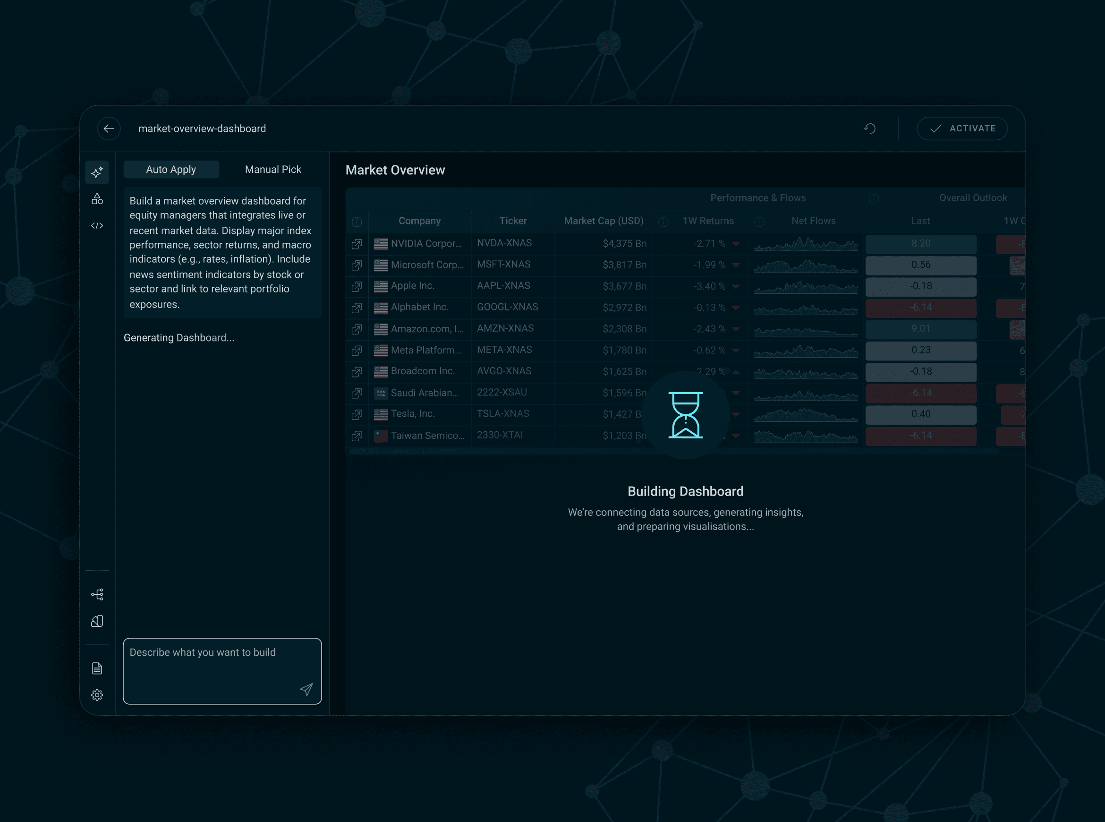
Task: Click the Apple Inc. Last value cell
Action: tap(920, 286)
